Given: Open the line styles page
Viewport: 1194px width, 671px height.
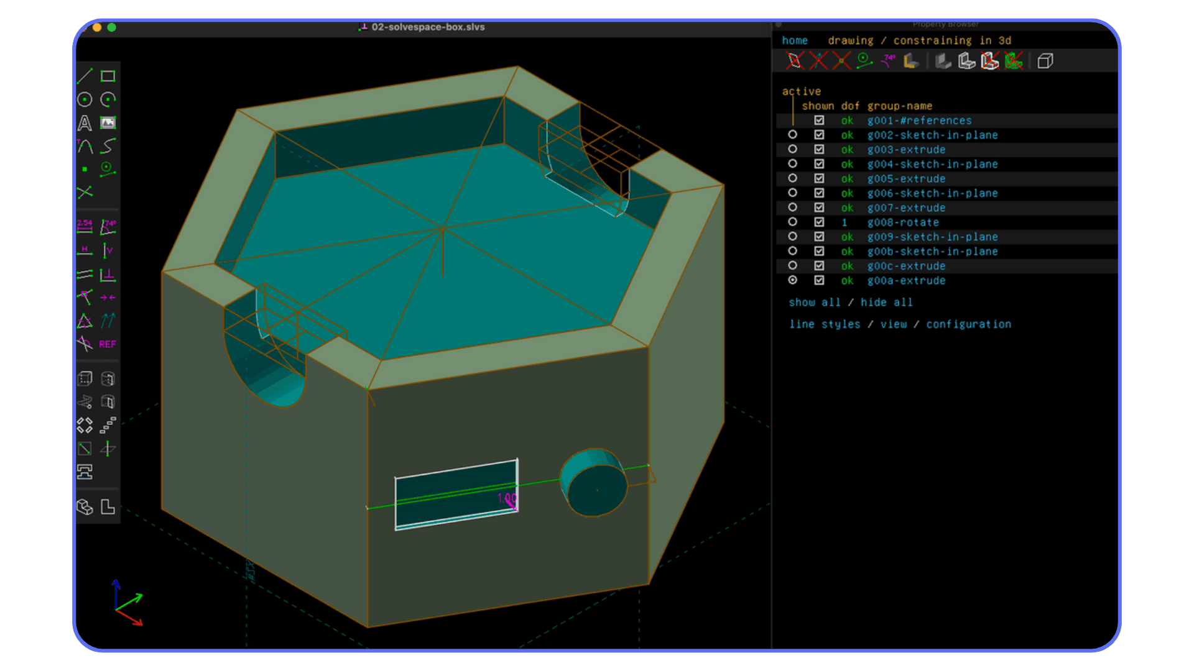Looking at the screenshot, I should point(825,324).
